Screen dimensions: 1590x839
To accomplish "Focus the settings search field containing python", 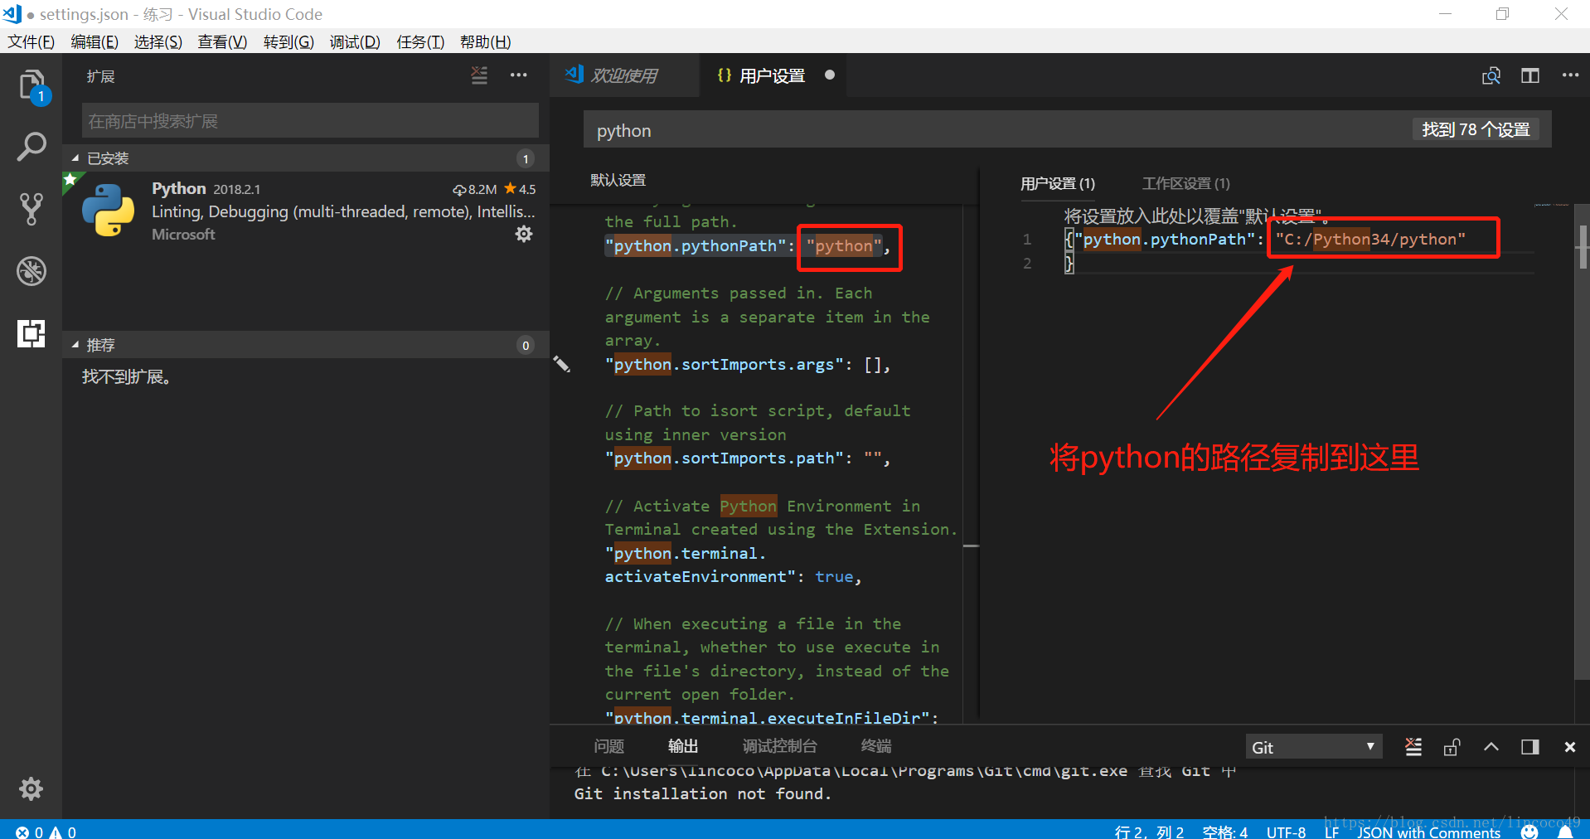I will 1068,130.
